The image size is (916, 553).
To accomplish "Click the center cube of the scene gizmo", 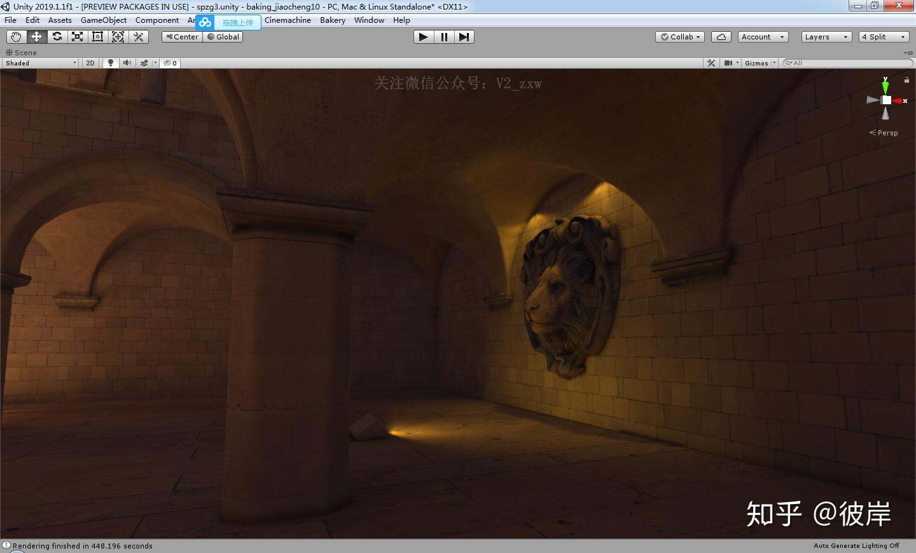I will tap(886, 100).
